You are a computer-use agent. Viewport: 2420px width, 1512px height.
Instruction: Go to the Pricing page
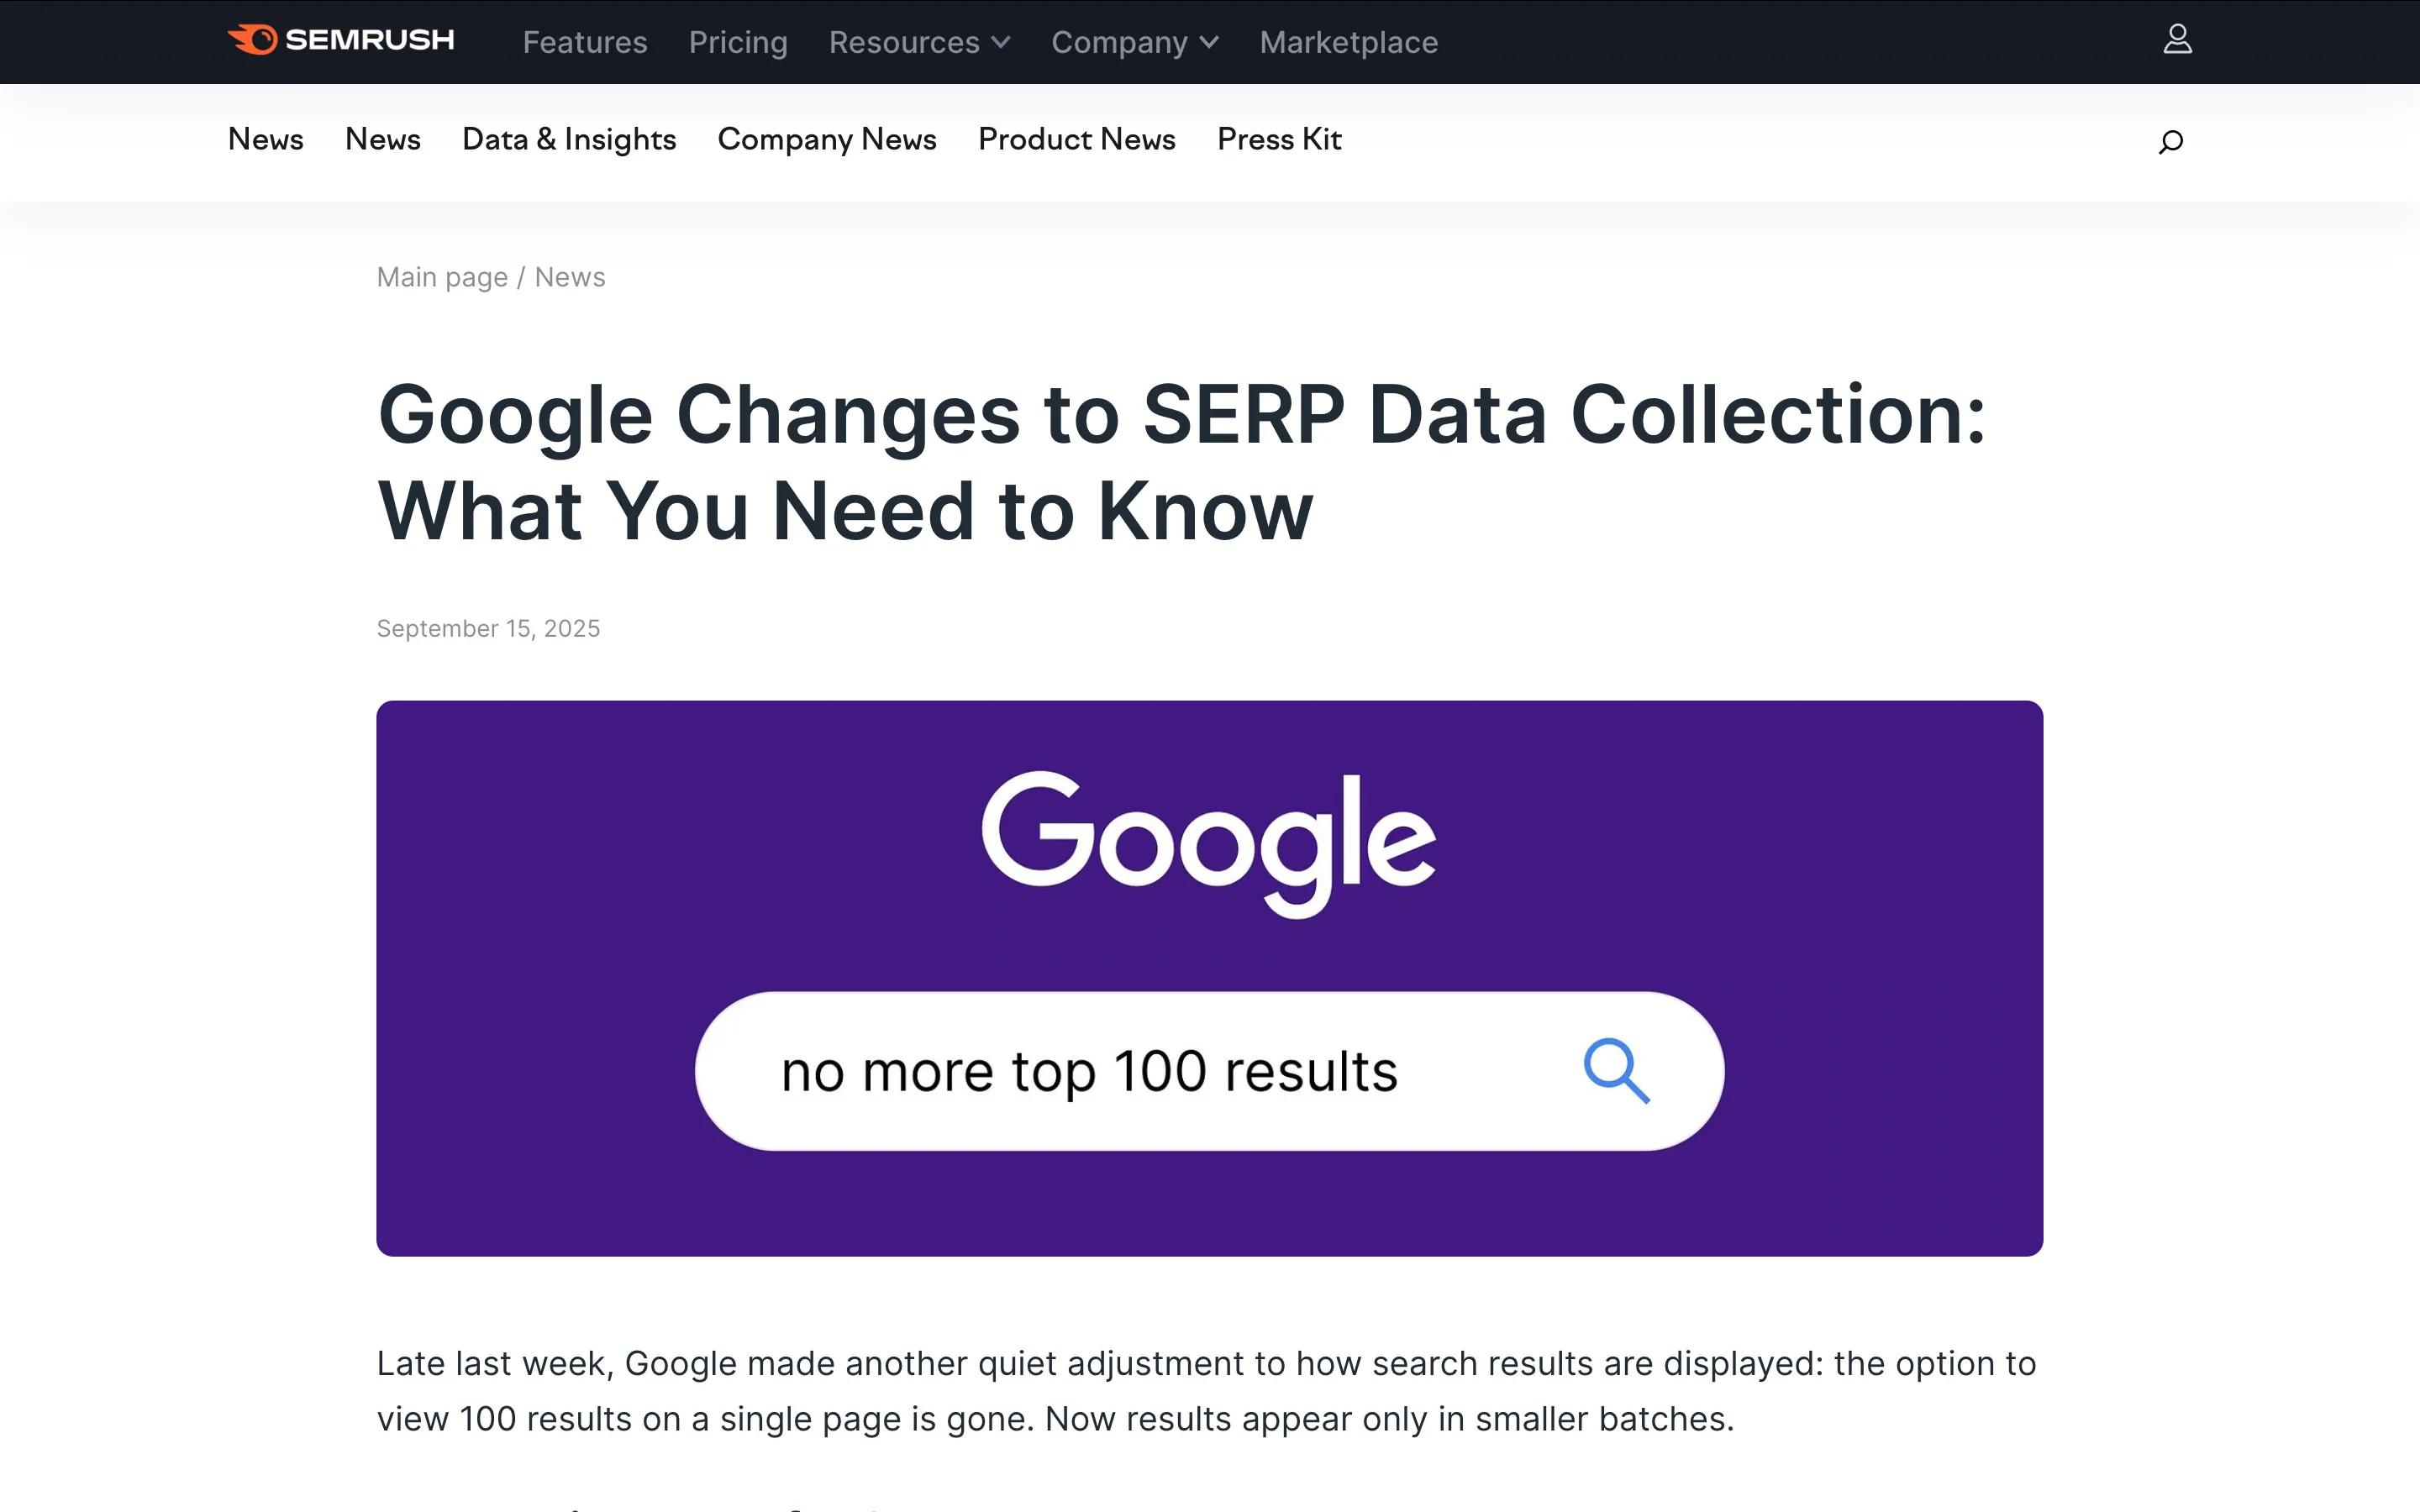(x=738, y=42)
